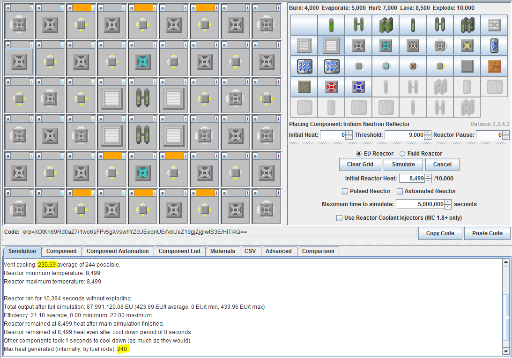Choose the yellow Component Heat Exchanger in palette
512x358 pixels.
(x=440, y=67)
